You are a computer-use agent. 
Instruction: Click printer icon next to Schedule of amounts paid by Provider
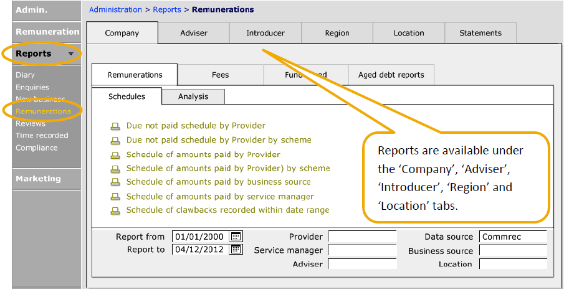click(115, 155)
